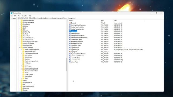Viewport: 173px width, 97px height.
Task: Select the FileRenameOperations key
Action: tap(31, 61)
